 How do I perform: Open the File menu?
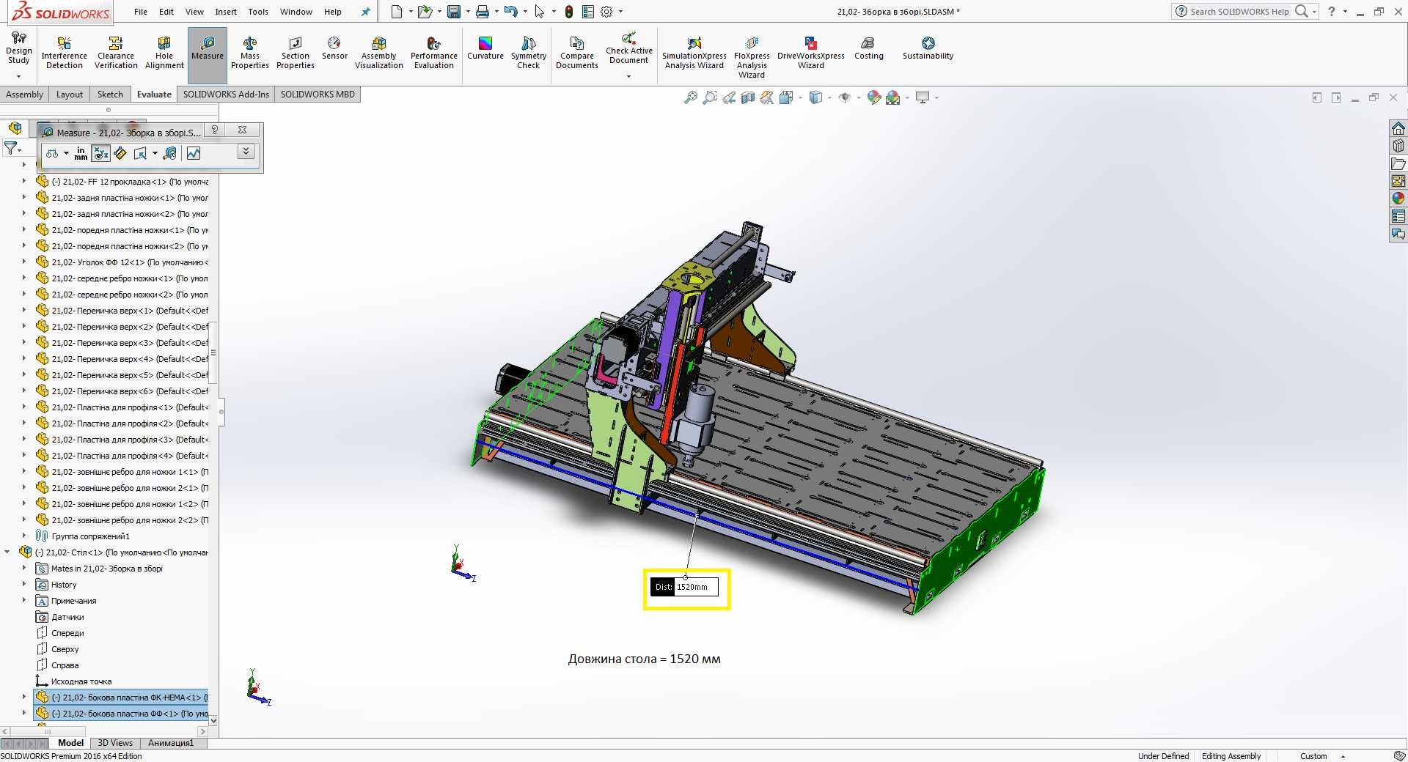click(x=141, y=12)
